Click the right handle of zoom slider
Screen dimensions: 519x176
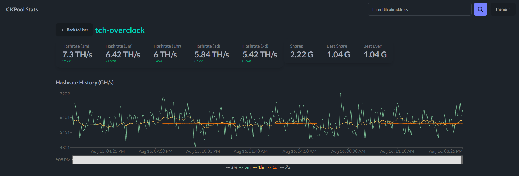[x=462, y=160]
